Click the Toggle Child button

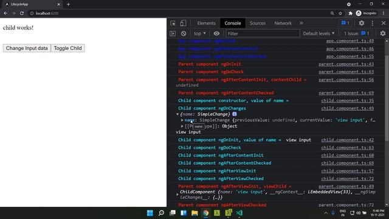pos(67,48)
